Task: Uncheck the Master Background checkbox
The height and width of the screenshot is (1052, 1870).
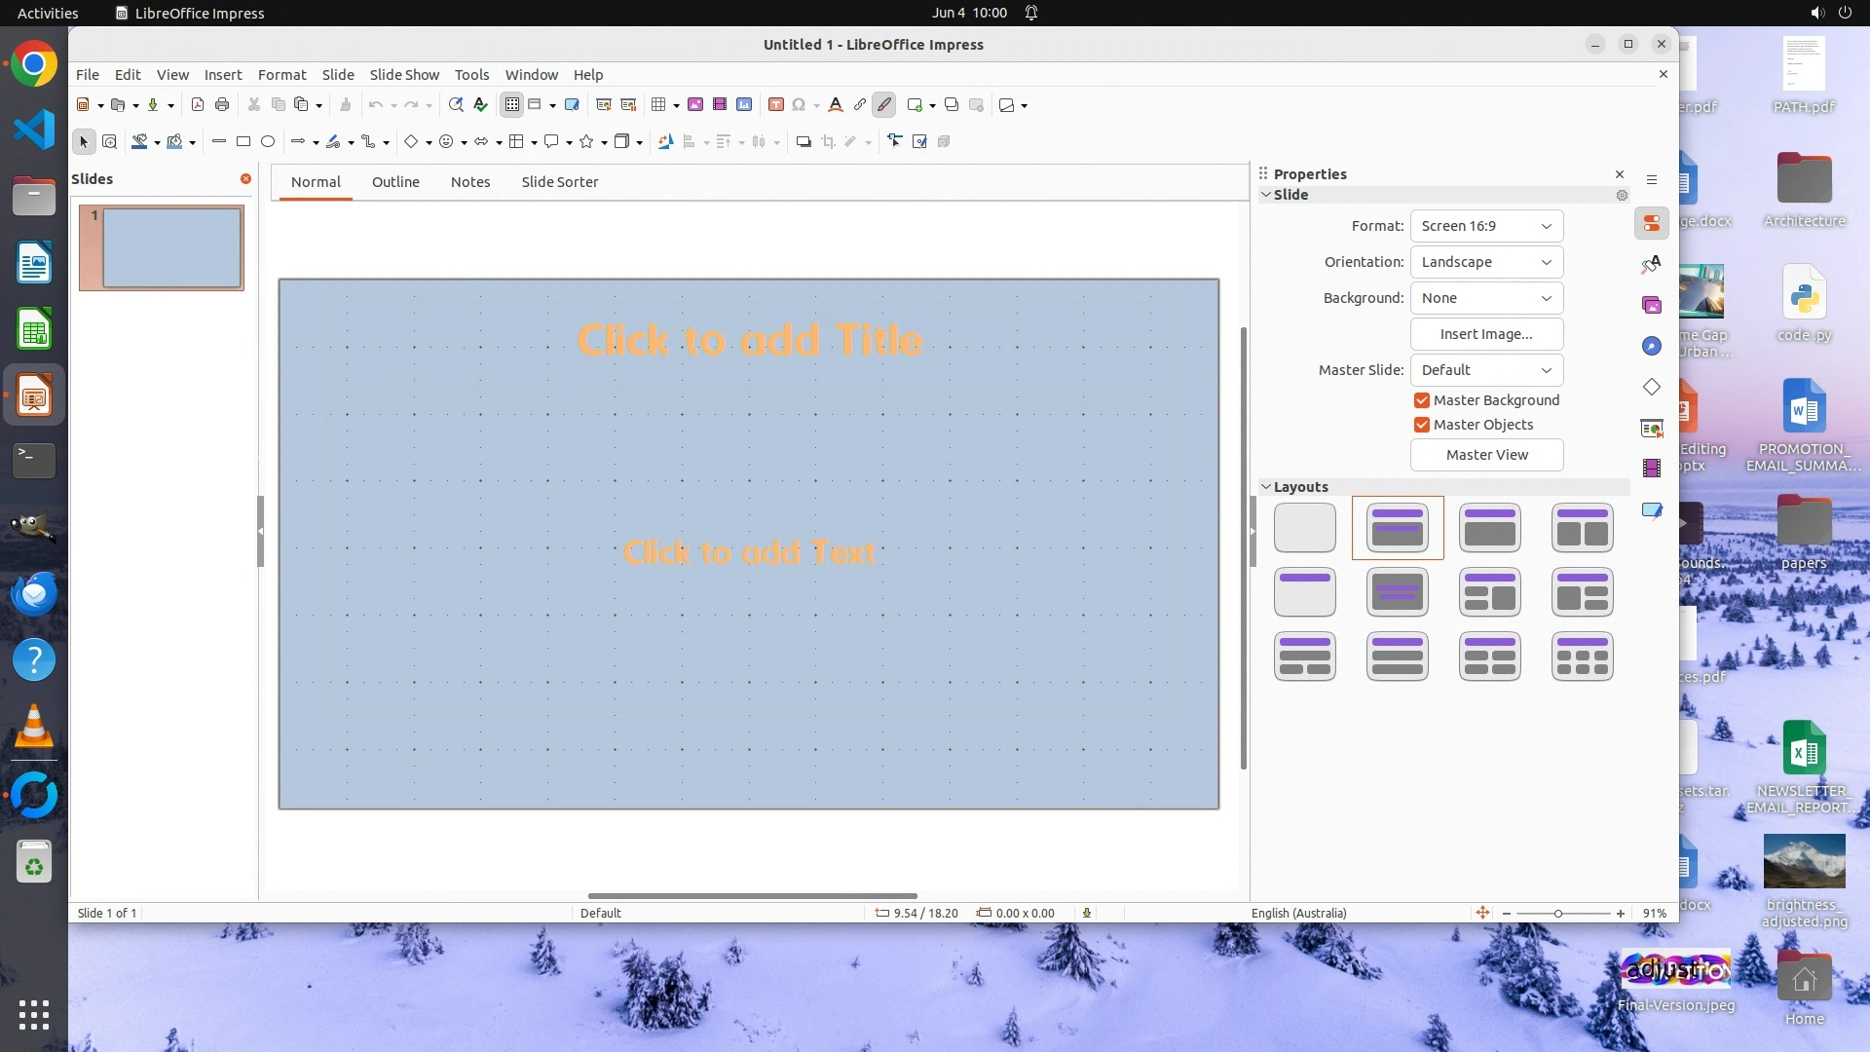Action: point(1422,400)
